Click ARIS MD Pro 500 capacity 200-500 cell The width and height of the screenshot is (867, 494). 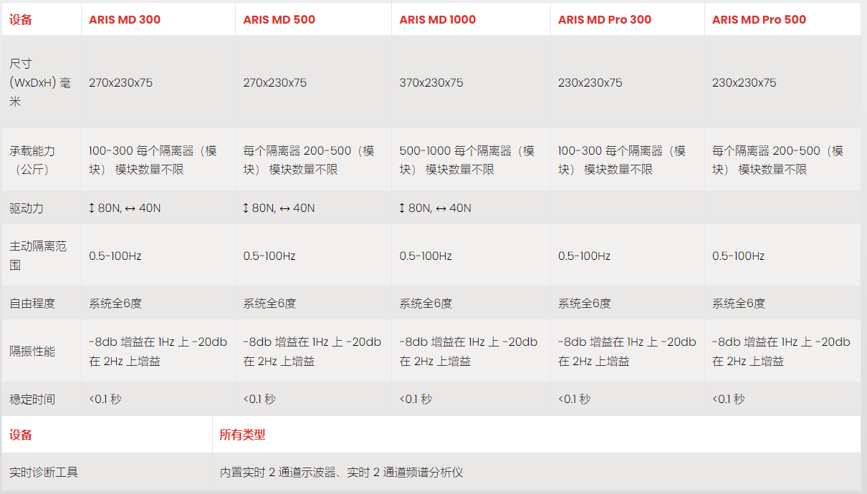(778, 160)
